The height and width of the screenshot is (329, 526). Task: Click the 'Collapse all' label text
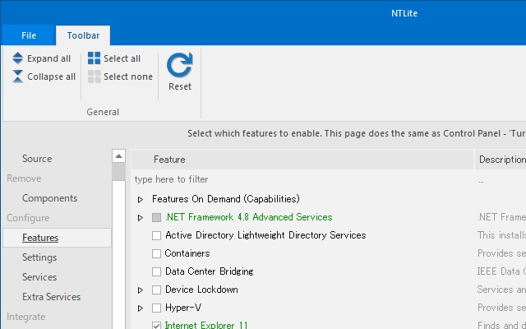pos(51,76)
